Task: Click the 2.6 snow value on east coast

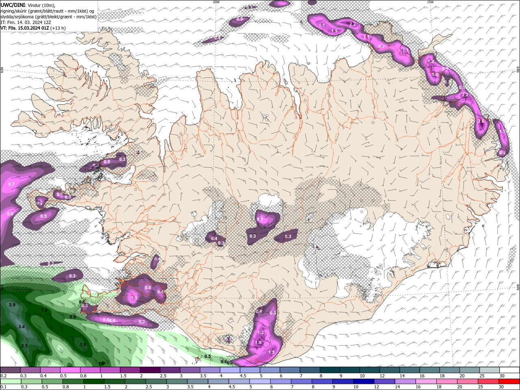Action: 481,121
